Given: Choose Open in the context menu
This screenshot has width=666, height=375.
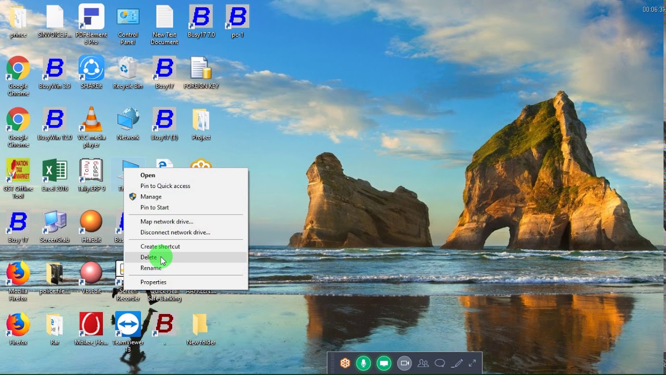Looking at the screenshot, I should pyautogui.click(x=186, y=176).
